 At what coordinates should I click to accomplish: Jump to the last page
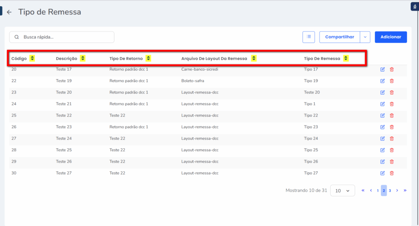coord(405,190)
